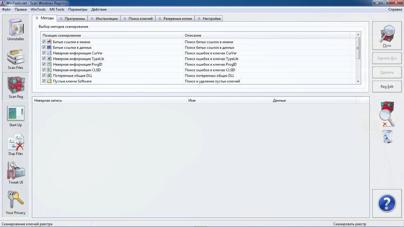This screenshot has height=227, width=404.
Task: Open the Справка menu
Action: click(395, 9)
